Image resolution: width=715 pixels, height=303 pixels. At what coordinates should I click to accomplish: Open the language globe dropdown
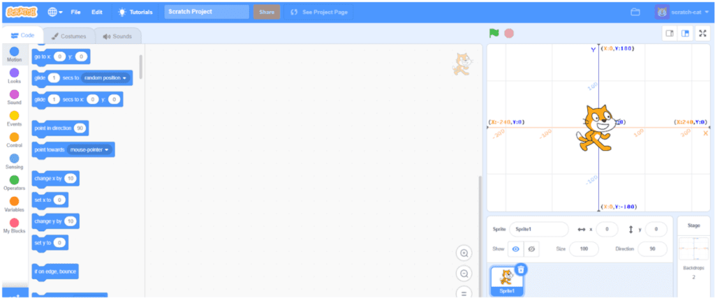(55, 12)
